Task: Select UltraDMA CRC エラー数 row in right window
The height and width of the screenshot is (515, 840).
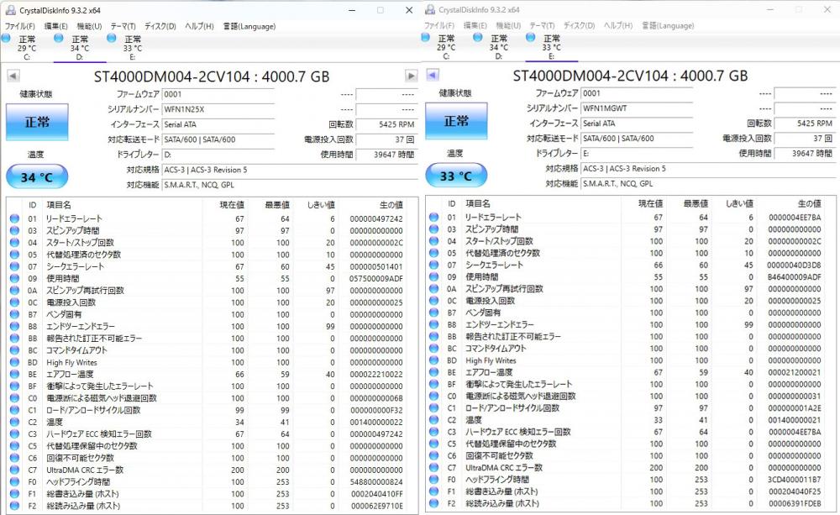Action: [x=631, y=467]
